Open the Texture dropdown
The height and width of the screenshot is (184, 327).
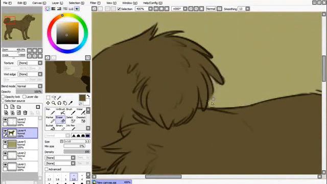[x=30, y=63]
